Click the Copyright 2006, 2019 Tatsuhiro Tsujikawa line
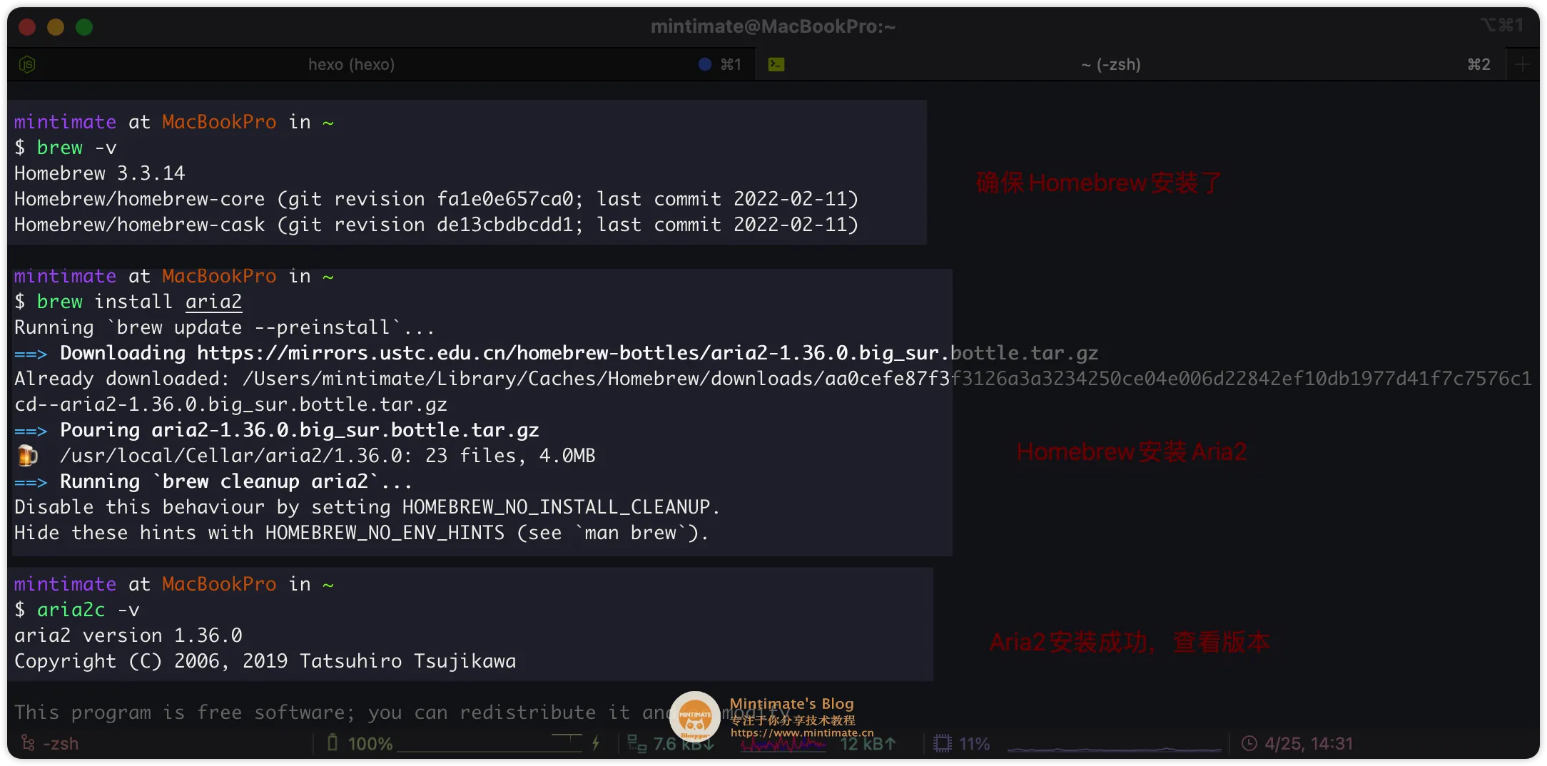The width and height of the screenshot is (1547, 766). click(265, 661)
